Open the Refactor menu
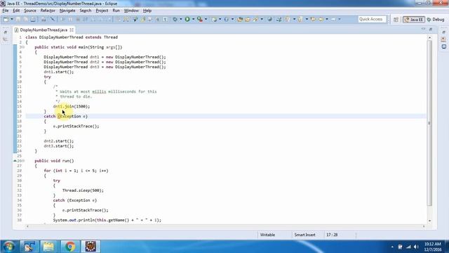This screenshot has height=253, width=449. (x=48, y=11)
